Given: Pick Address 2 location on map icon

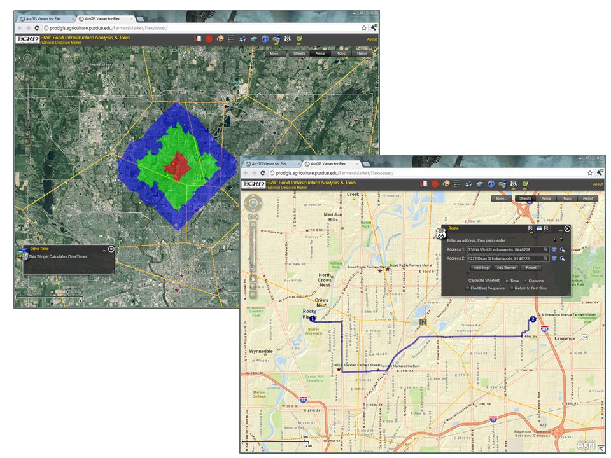Looking at the screenshot, I should point(562,259).
